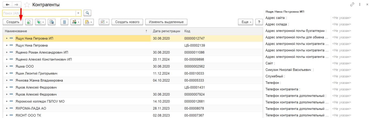Click the Адрес сайта value Не указан
This screenshot has height=118, width=370.
click(342, 18)
